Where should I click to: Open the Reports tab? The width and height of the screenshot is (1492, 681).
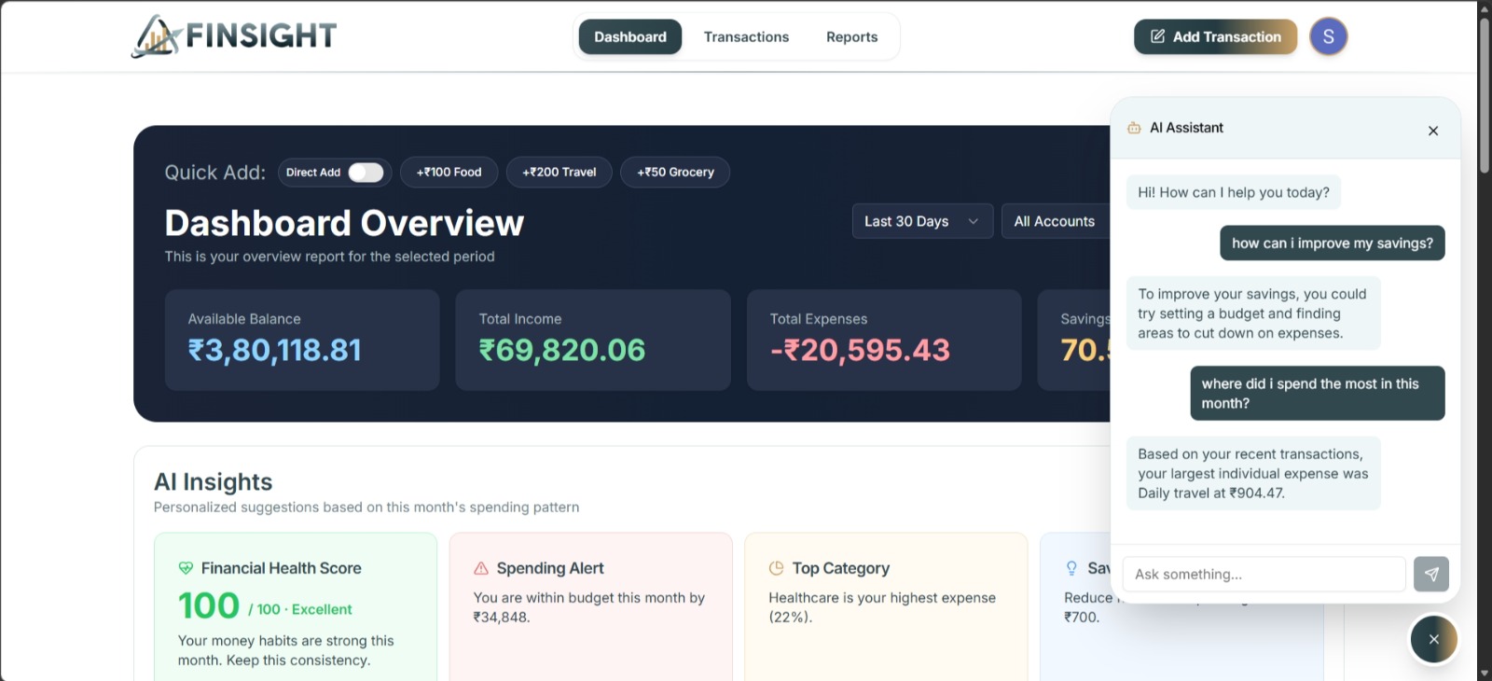[851, 36]
